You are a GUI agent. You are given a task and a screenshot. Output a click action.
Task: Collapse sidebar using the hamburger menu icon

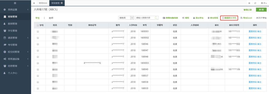click(x=15, y=3)
